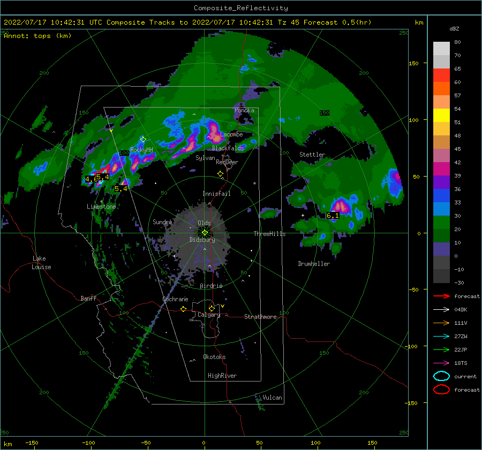Click the light gray 80 dBZ swatch
Viewport: 482px width, 450px height.
pos(441,48)
